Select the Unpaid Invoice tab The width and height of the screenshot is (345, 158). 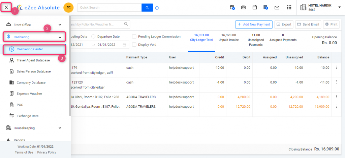229,38
